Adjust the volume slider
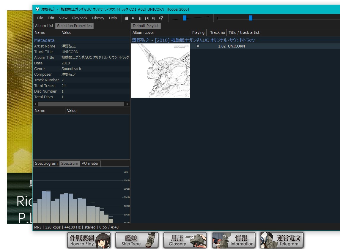 tap(185, 18)
